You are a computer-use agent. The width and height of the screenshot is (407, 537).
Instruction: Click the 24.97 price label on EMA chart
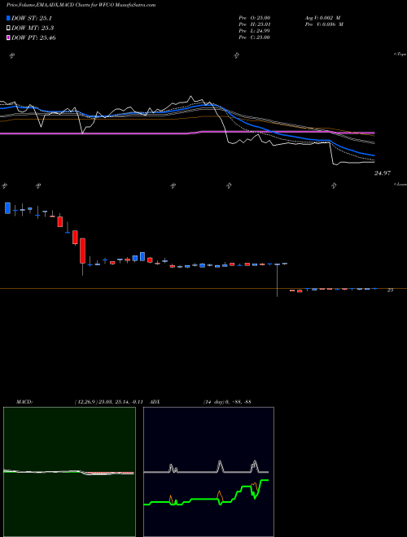[383, 173]
